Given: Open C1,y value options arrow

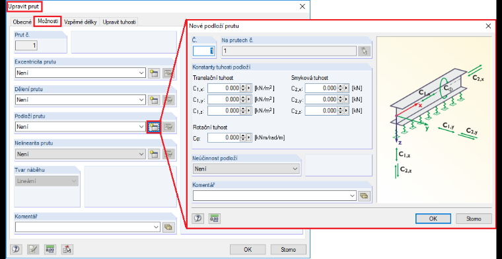Looking at the screenshot, I should coord(249,100).
